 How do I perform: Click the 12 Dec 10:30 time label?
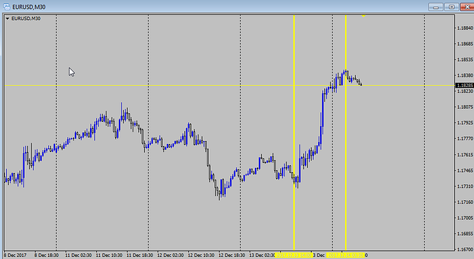point(201,256)
